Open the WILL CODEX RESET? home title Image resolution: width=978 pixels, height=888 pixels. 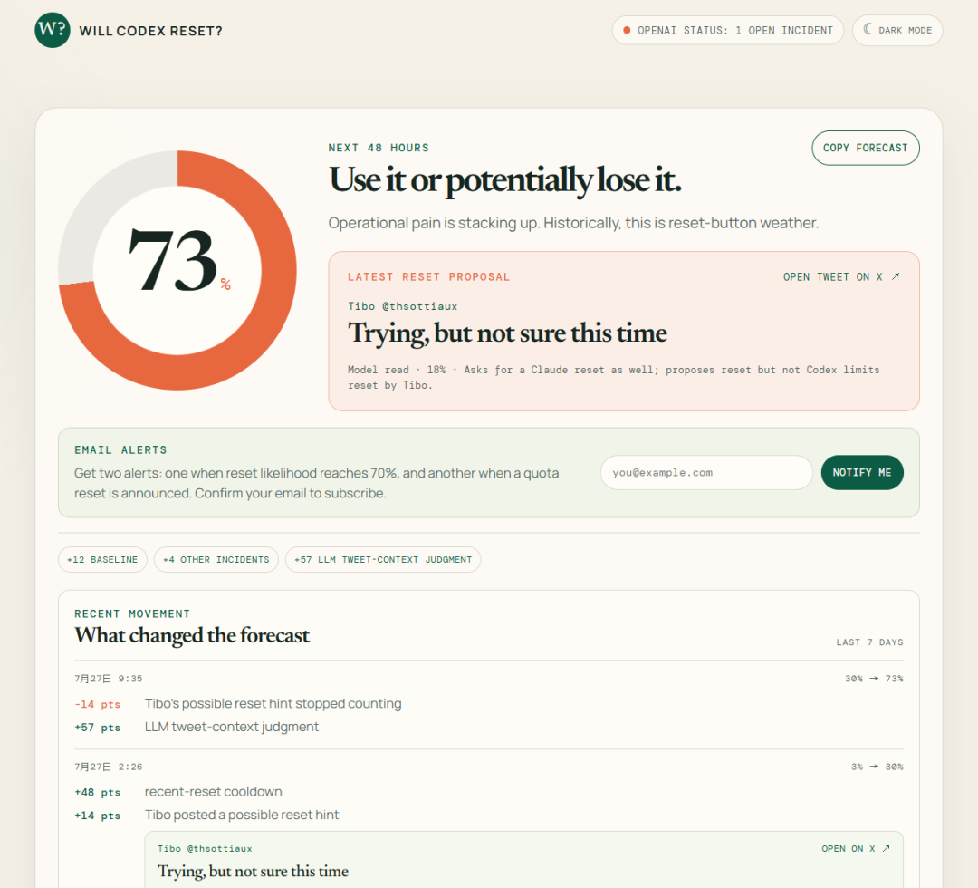150,31
